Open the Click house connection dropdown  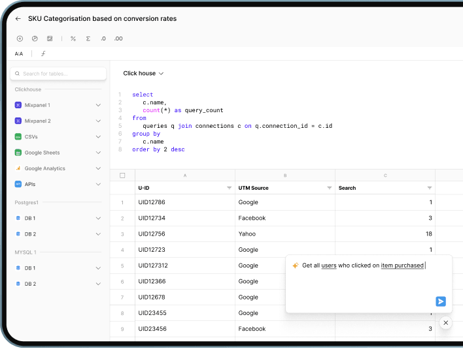point(143,74)
